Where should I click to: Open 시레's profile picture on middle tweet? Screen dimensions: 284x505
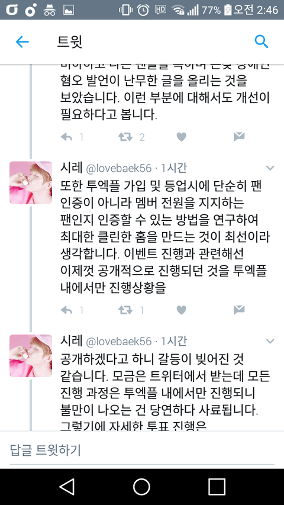(31, 182)
